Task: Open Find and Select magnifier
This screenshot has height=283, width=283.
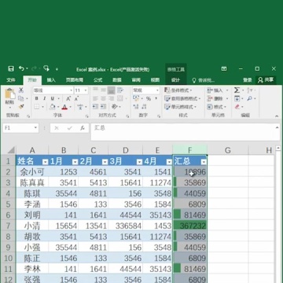Action: [x=249, y=98]
